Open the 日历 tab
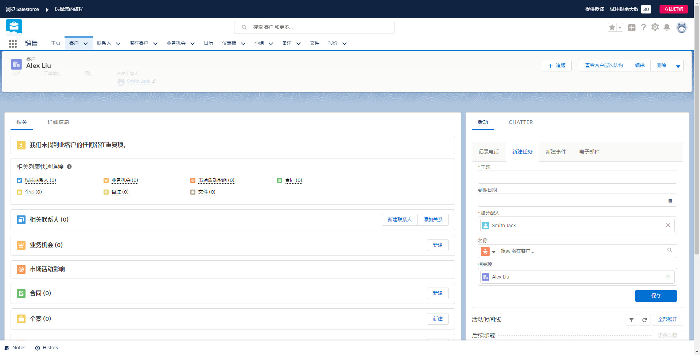Image resolution: width=700 pixels, height=355 pixels. coord(209,43)
